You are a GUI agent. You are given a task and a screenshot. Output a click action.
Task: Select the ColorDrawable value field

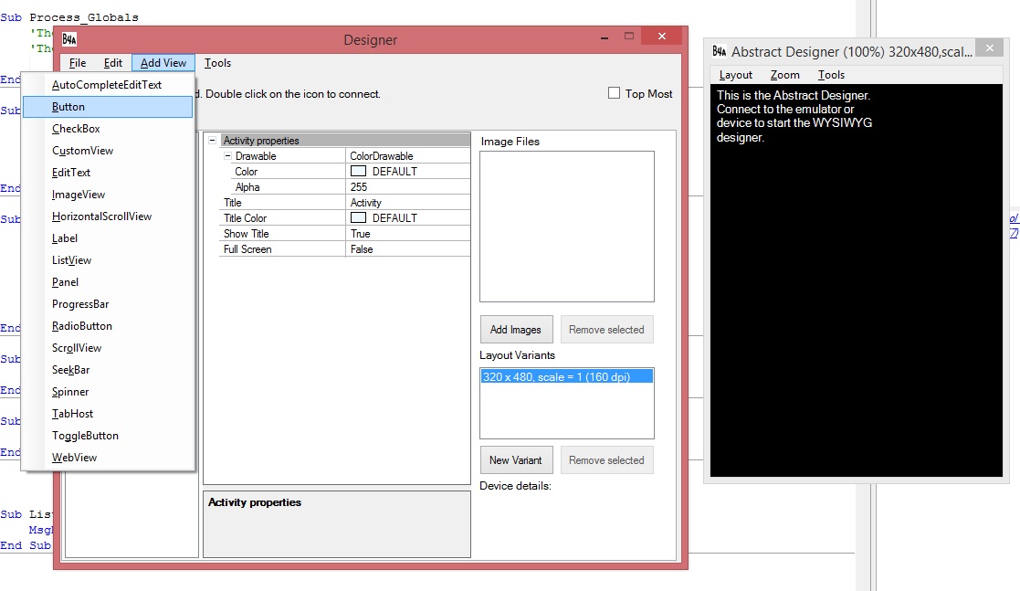tap(408, 155)
